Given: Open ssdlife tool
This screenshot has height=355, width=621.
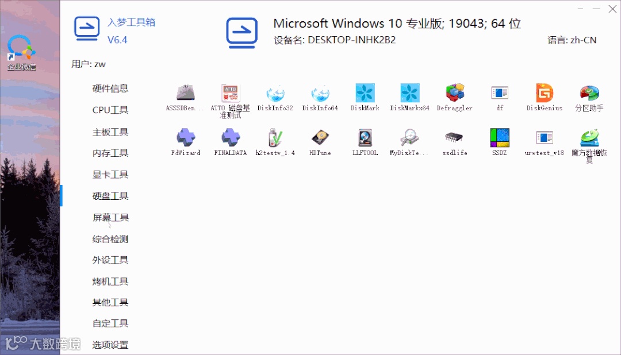Looking at the screenshot, I should click(x=455, y=142).
